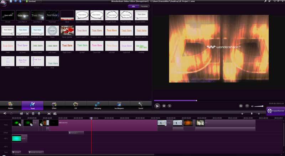Click the help question mark icon
The width and height of the screenshot is (285, 156).
click(x=20, y=1)
